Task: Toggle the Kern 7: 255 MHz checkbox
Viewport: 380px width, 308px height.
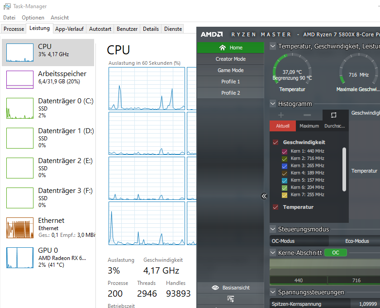Action: [x=285, y=195]
